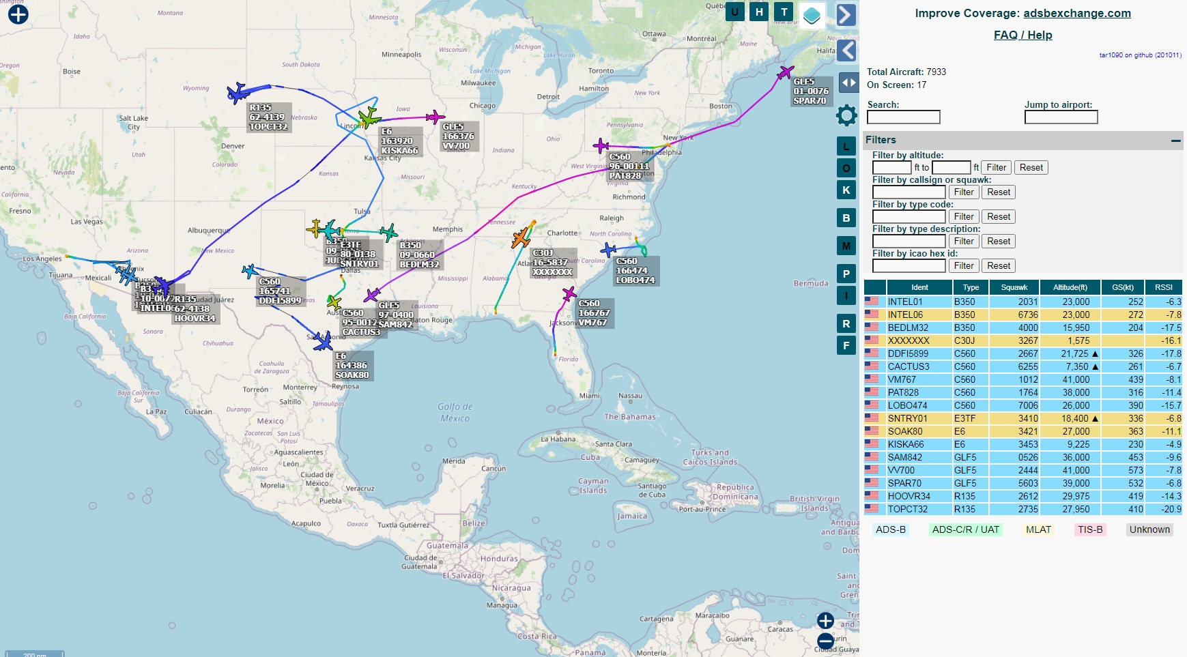This screenshot has height=657, width=1187.
Task: Select BEDLM32 teal aircraft icon
Action: point(388,233)
